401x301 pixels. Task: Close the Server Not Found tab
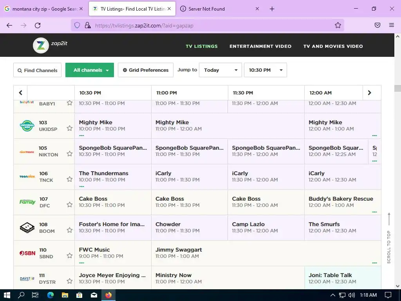coord(257,9)
